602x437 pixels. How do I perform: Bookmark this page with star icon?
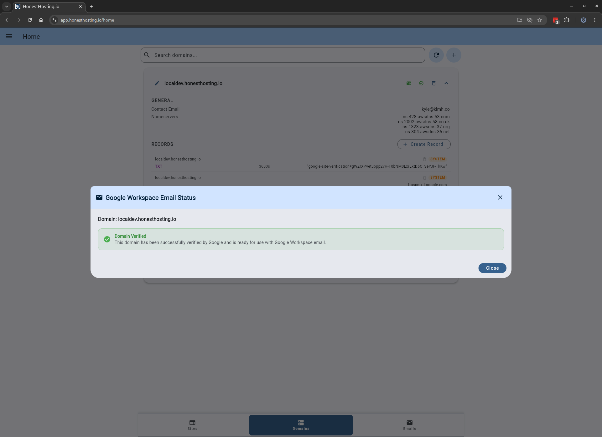(x=540, y=20)
